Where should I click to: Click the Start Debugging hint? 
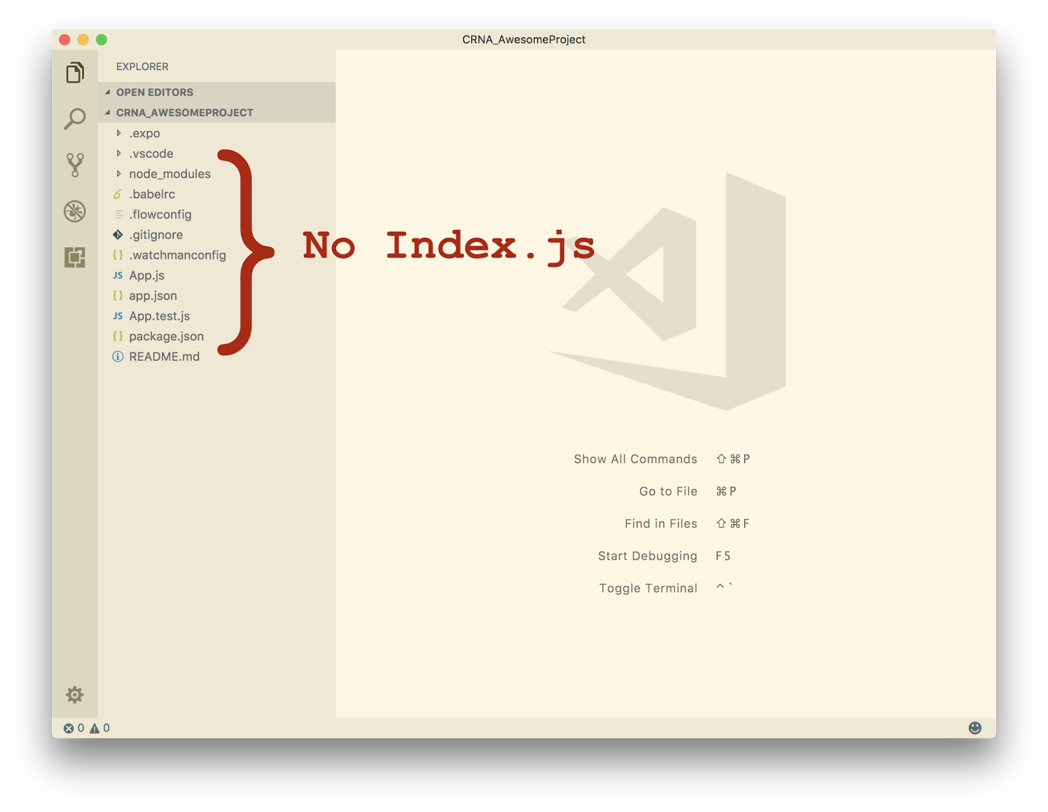pos(647,556)
